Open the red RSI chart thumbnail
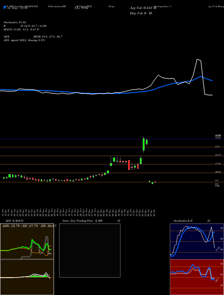The image size is (224, 295). pyautogui.click(x=197, y=277)
